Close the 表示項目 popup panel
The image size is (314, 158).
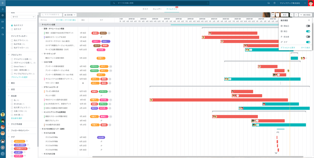(x=309, y=20)
